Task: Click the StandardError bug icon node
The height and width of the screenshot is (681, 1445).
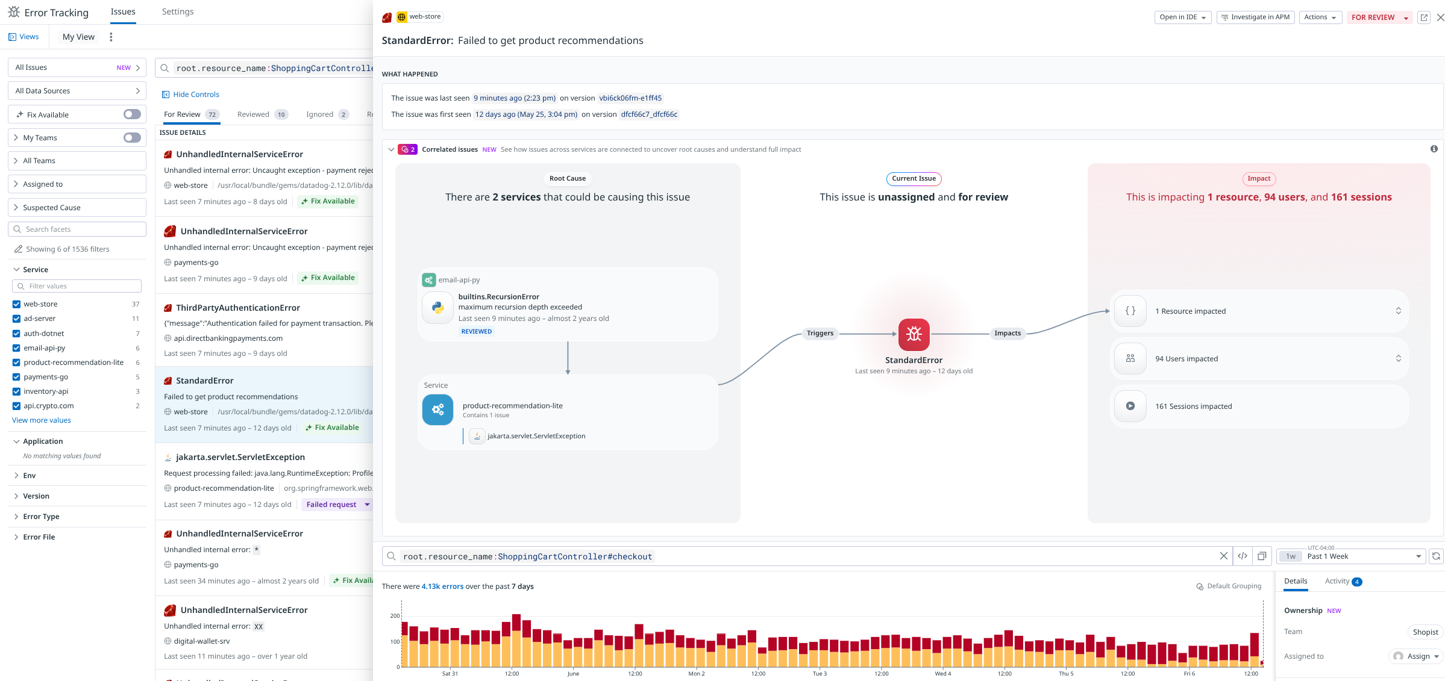Action: [914, 334]
